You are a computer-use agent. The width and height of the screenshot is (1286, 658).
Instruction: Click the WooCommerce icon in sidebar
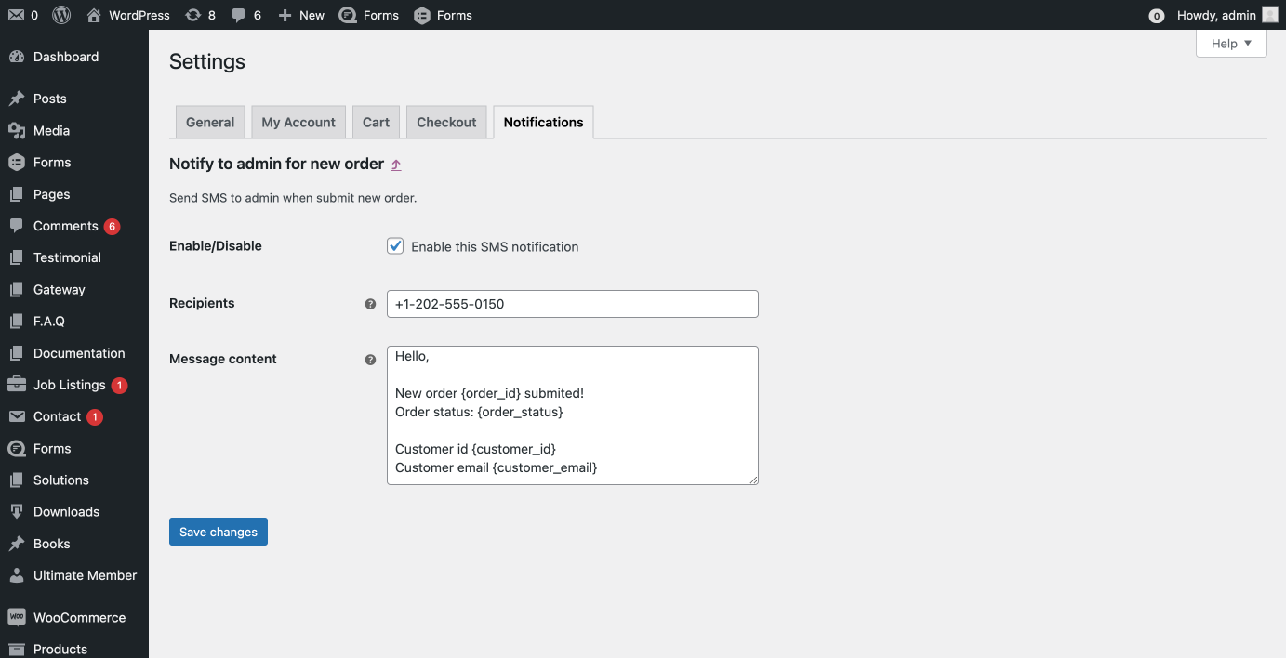(x=17, y=617)
